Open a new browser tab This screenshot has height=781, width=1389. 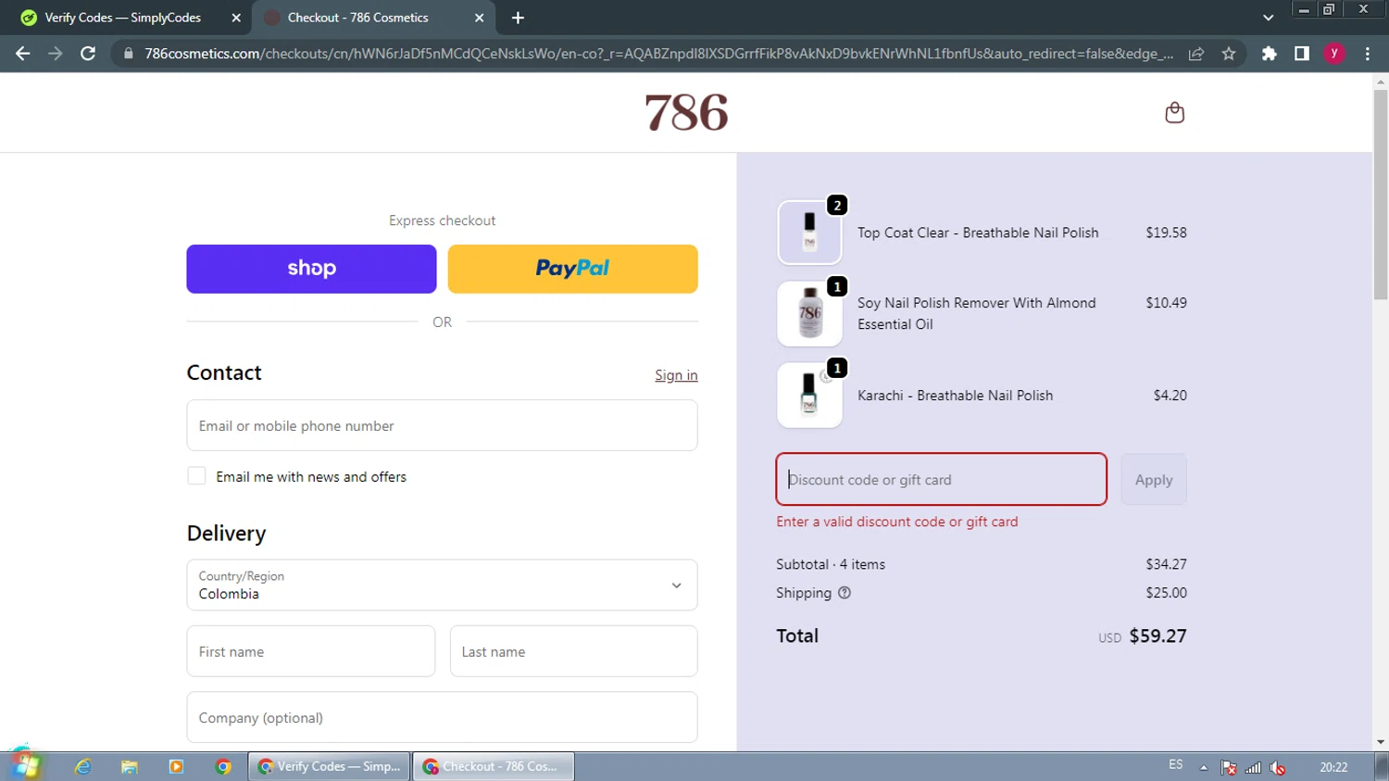tap(518, 18)
